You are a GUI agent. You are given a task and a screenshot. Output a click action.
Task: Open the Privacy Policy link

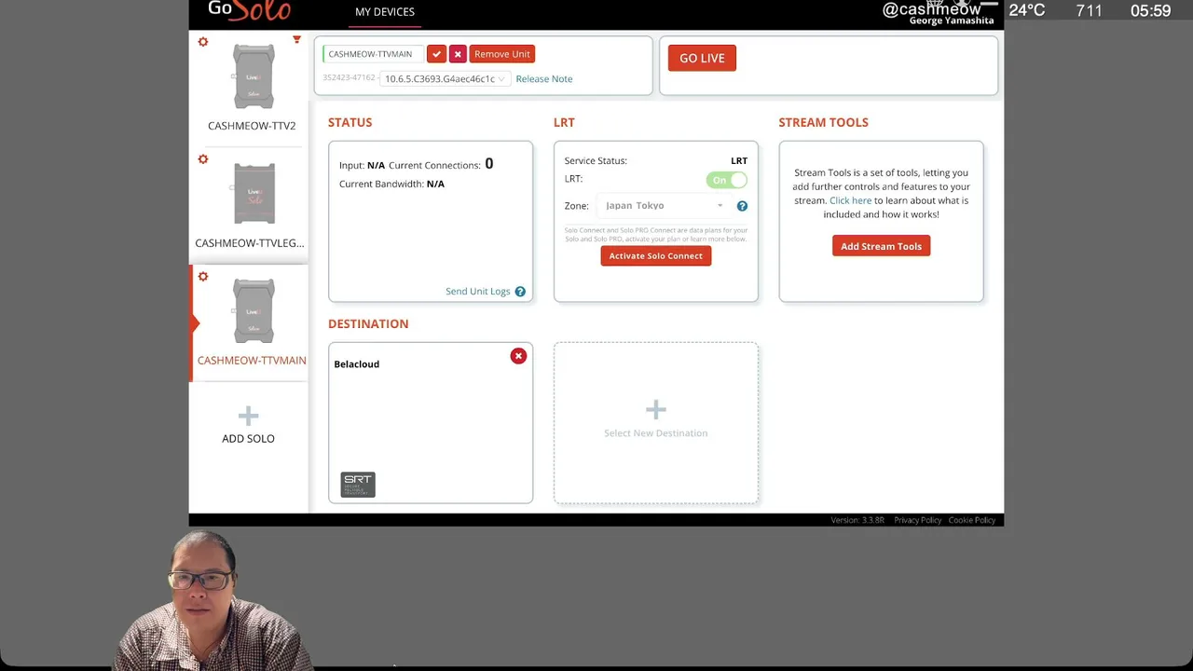(x=918, y=520)
